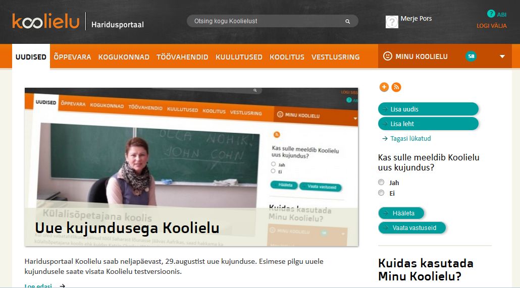Click the Lisa uudis button
This screenshot has height=288, width=520.
(x=428, y=109)
